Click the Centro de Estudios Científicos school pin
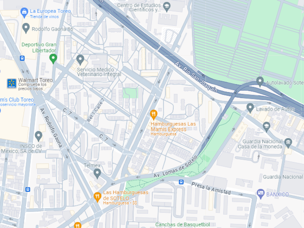 point(166,7)
